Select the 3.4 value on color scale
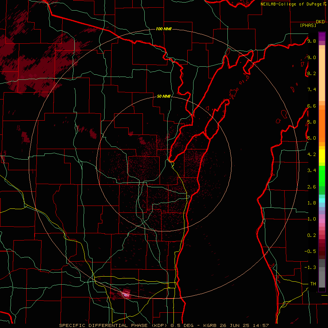 tap(312, 171)
